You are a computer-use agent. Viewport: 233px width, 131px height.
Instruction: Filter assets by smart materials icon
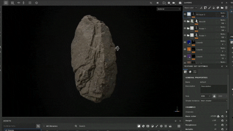[143, 126]
